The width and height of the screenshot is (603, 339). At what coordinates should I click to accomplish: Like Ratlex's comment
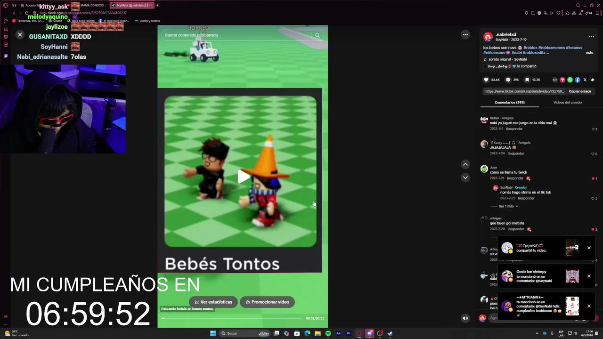pyautogui.click(x=594, y=129)
